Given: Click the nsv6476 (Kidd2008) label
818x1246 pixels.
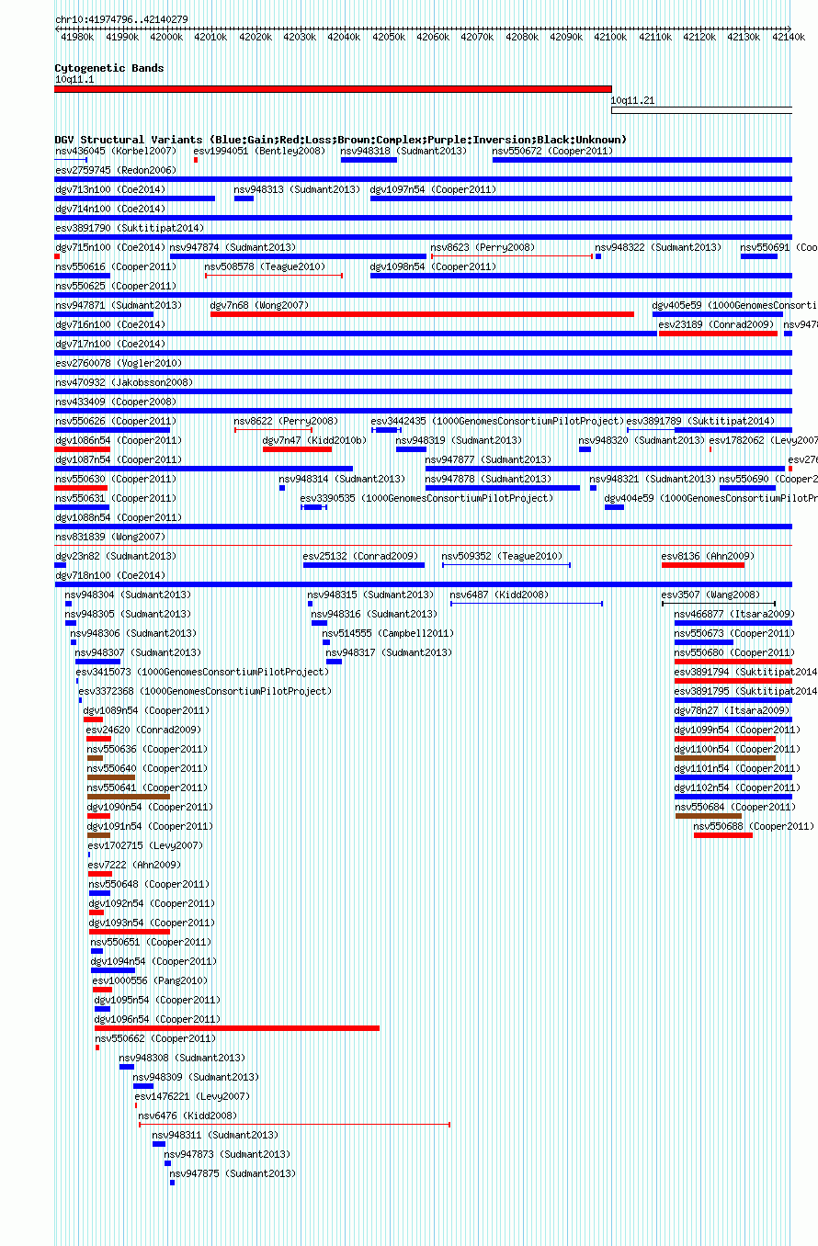Looking at the screenshot, I should tap(187, 1116).
